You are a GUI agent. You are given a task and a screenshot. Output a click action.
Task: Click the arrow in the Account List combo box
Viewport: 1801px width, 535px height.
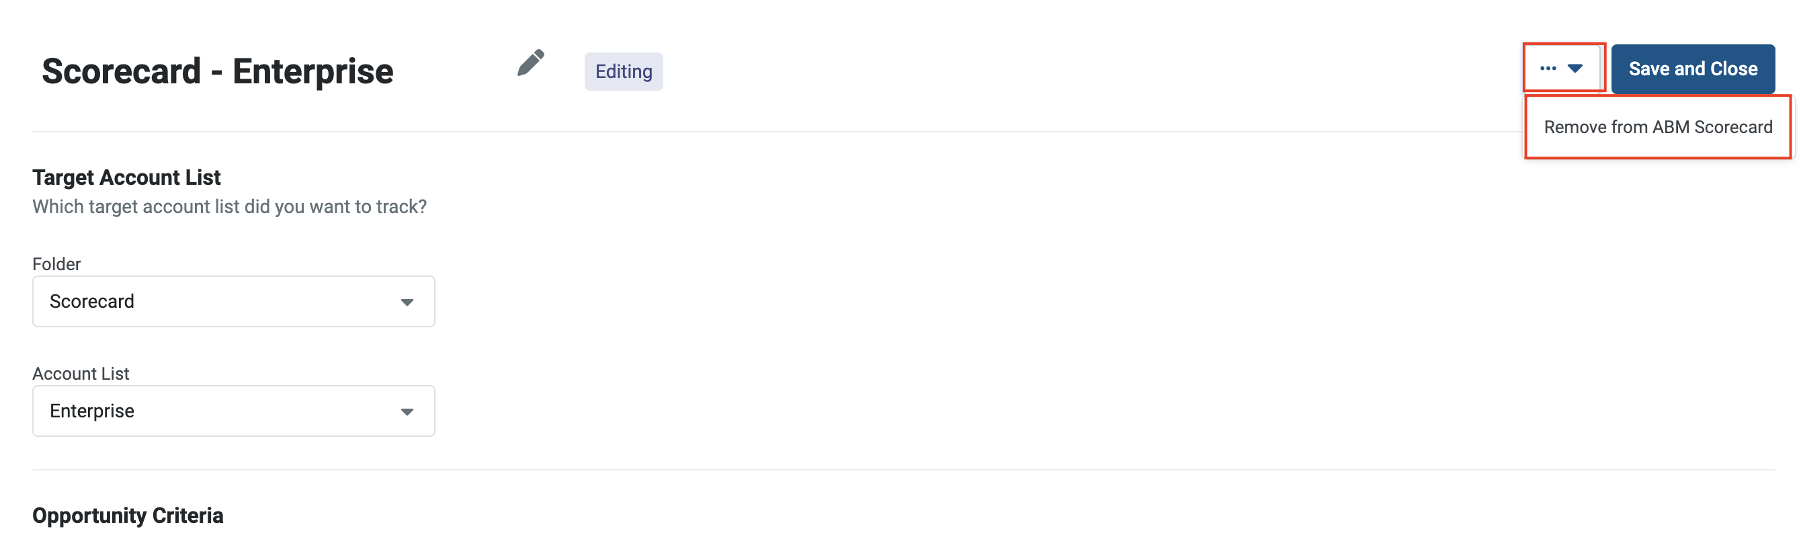pos(407,412)
